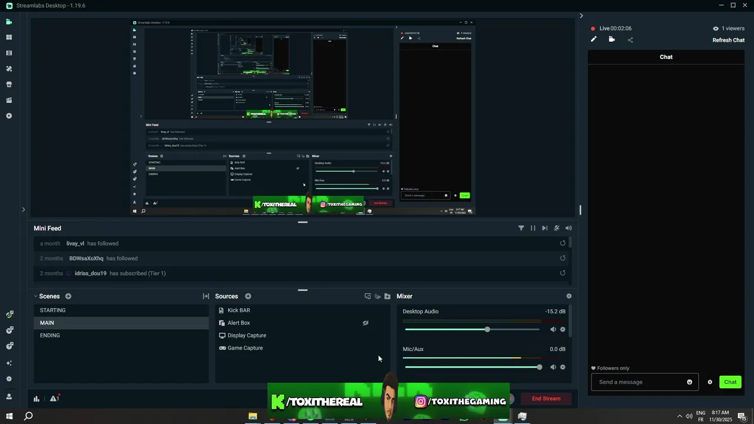
Task: Select the STARTING scene
Action: click(x=121, y=310)
